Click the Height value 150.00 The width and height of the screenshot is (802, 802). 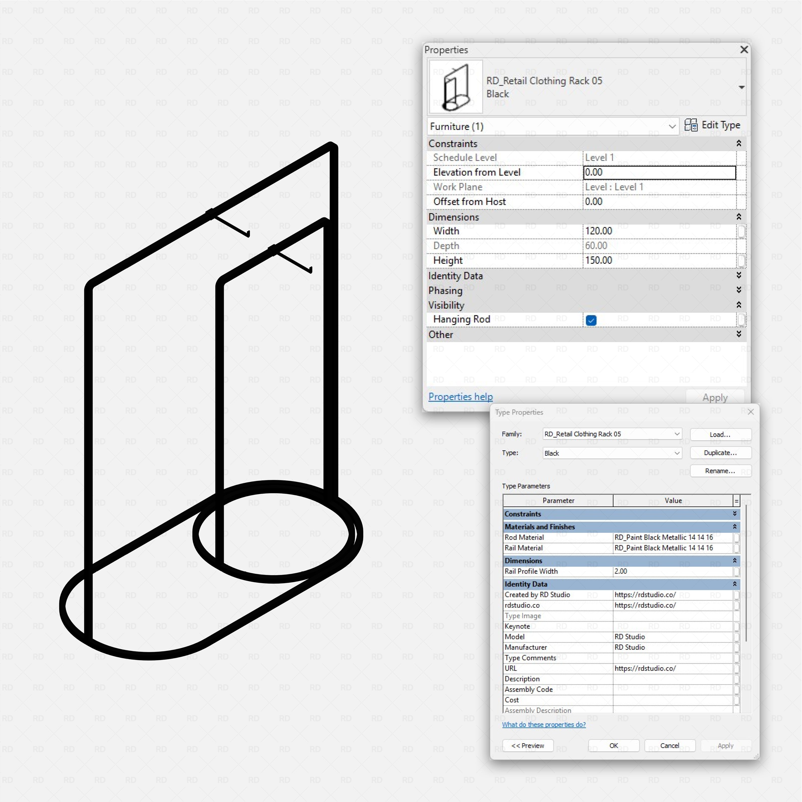660,260
